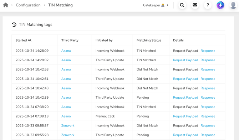Open Request Payload for 10:42:51 log
This screenshot has height=140, width=239.
pos(185,79)
